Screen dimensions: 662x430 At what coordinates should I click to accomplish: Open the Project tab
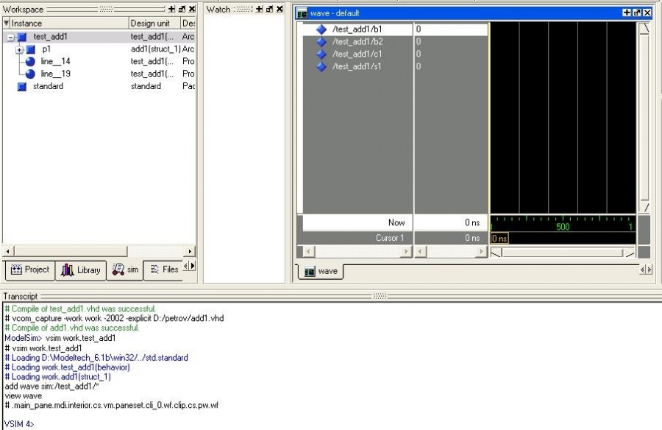tap(30, 269)
